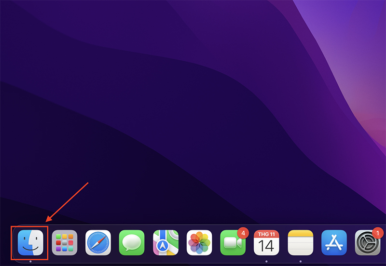Click the bright purple wallpaper wave
Screen dimensions: 386x266
(349, 62)
